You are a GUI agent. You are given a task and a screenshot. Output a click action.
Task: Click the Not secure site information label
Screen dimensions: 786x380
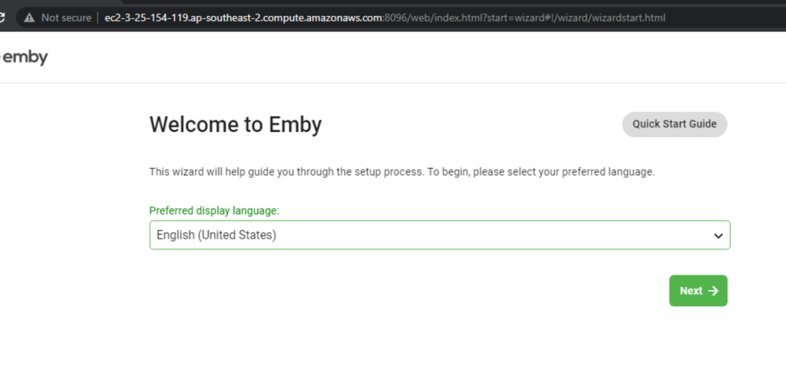66,17
